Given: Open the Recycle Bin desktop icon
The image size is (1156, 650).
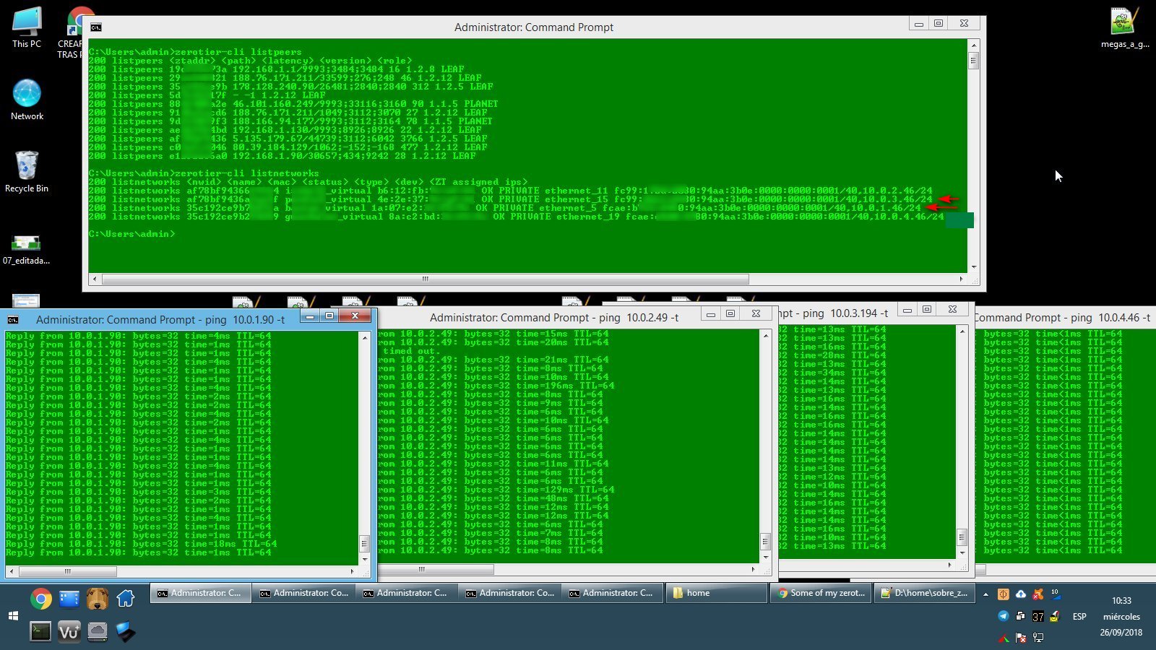Looking at the screenshot, I should (x=27, y=172).
